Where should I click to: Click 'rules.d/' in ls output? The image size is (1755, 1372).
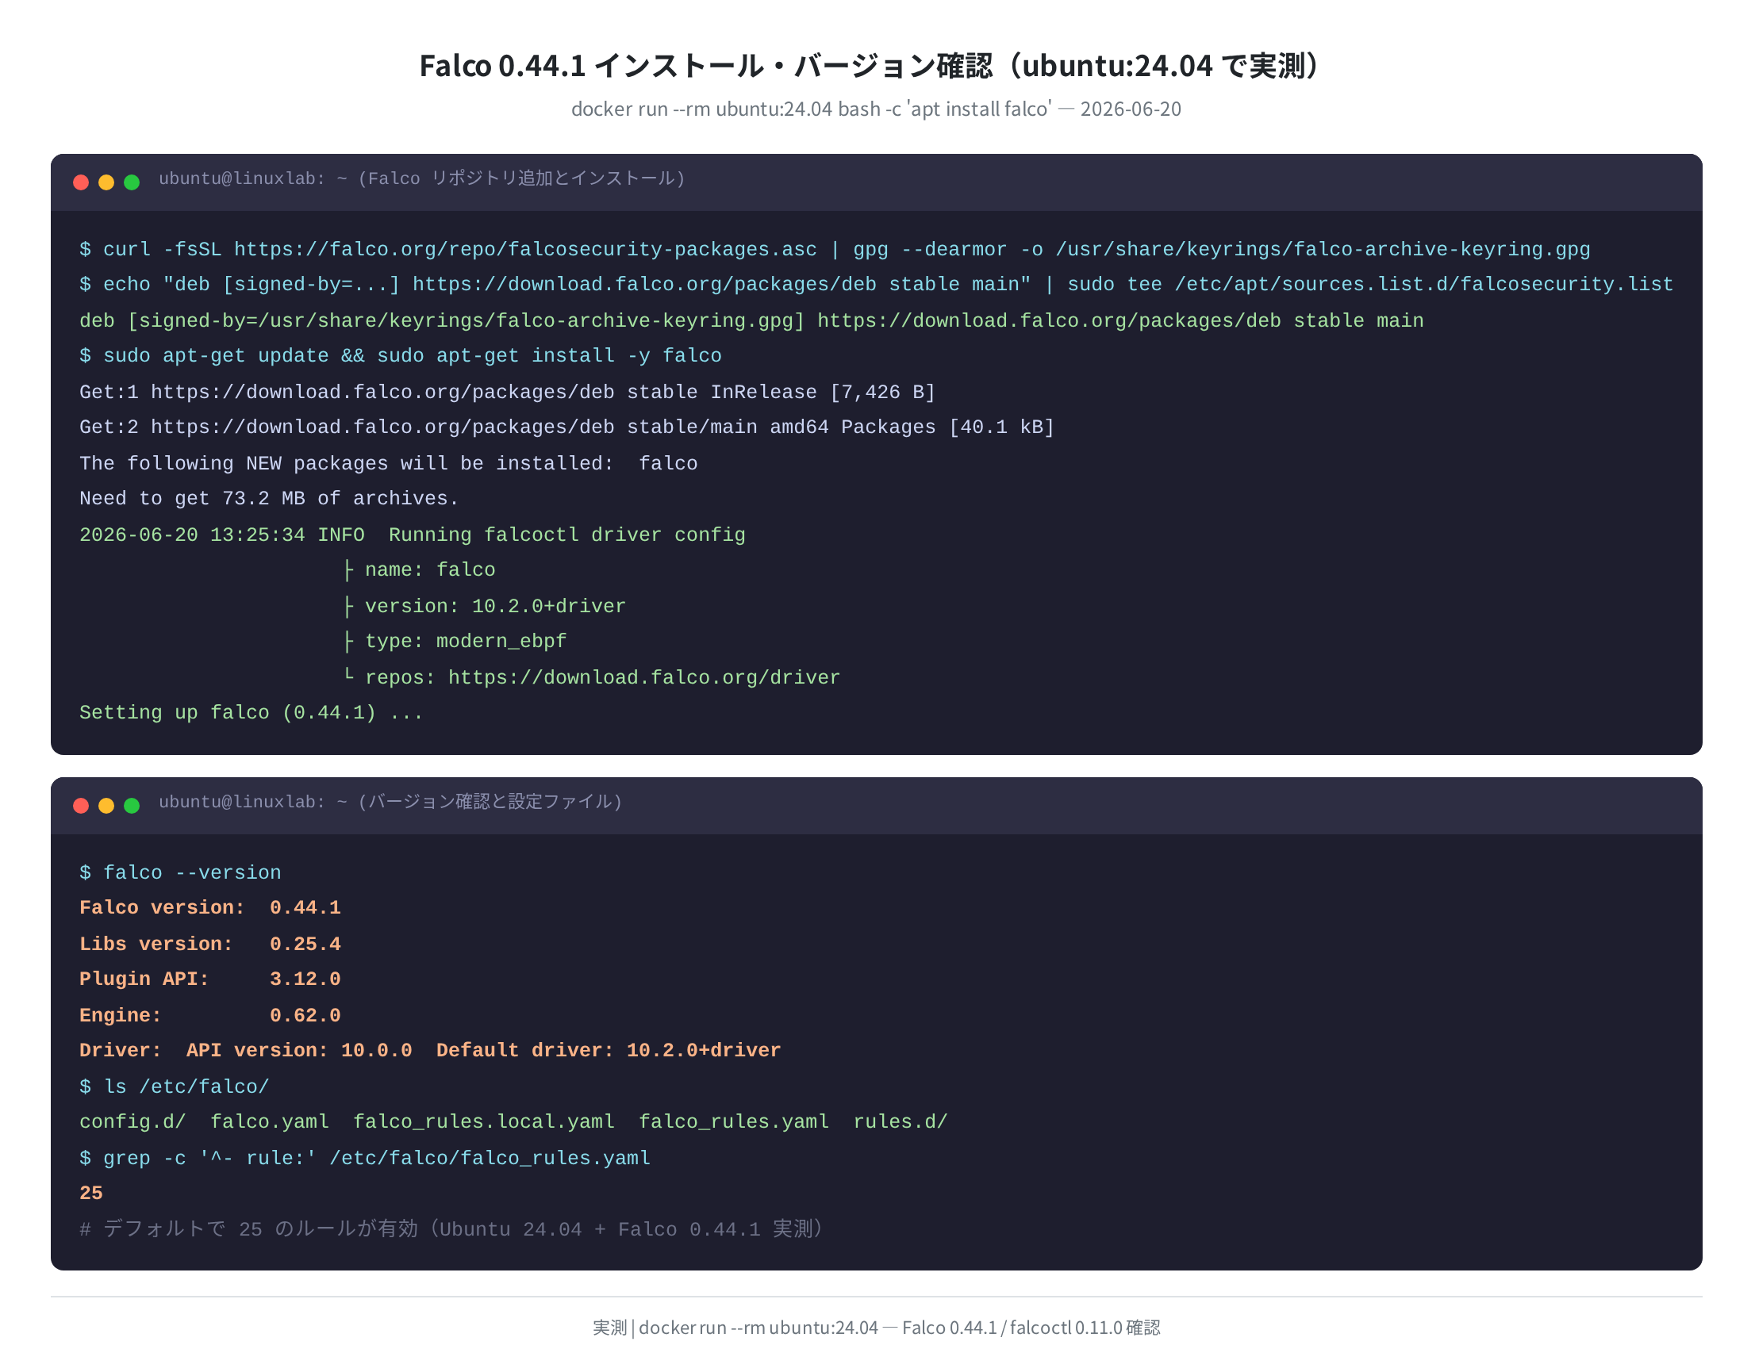pos(901,1123)
